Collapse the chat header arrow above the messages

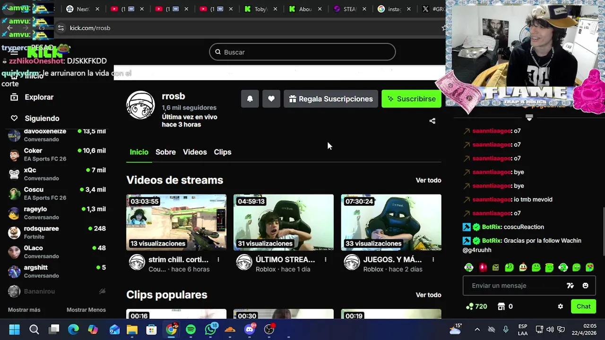pyautogui.click(x=529, y=118)
